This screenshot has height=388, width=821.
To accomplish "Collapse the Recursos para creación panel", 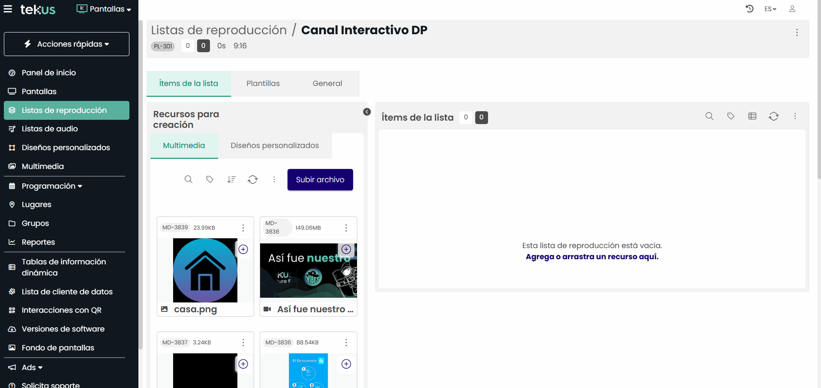I will [367, 112].
